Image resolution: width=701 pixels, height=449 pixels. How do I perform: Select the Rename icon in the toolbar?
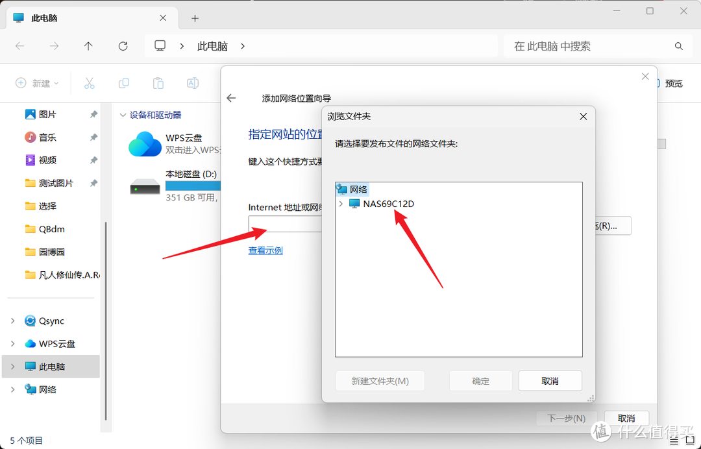click(191, 83)
